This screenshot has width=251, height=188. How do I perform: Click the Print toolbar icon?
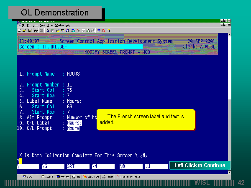(36, 30)
